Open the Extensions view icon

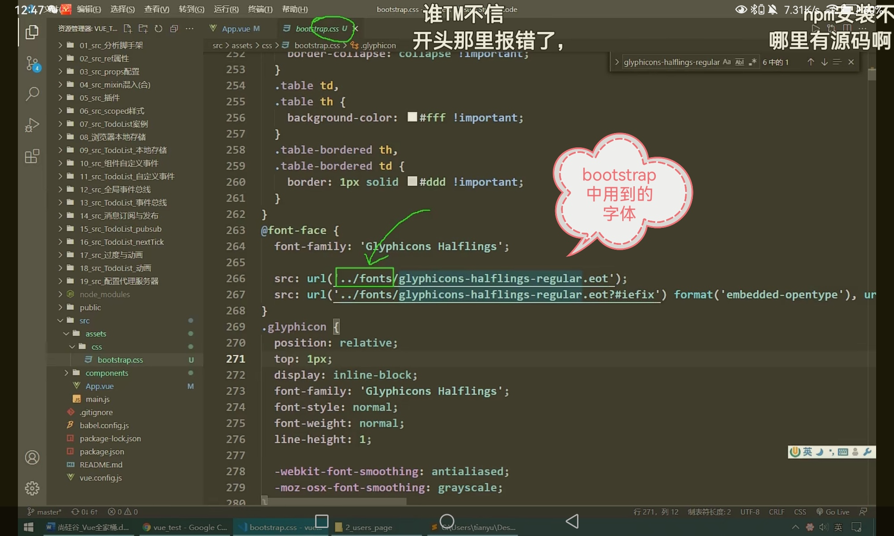32,156
